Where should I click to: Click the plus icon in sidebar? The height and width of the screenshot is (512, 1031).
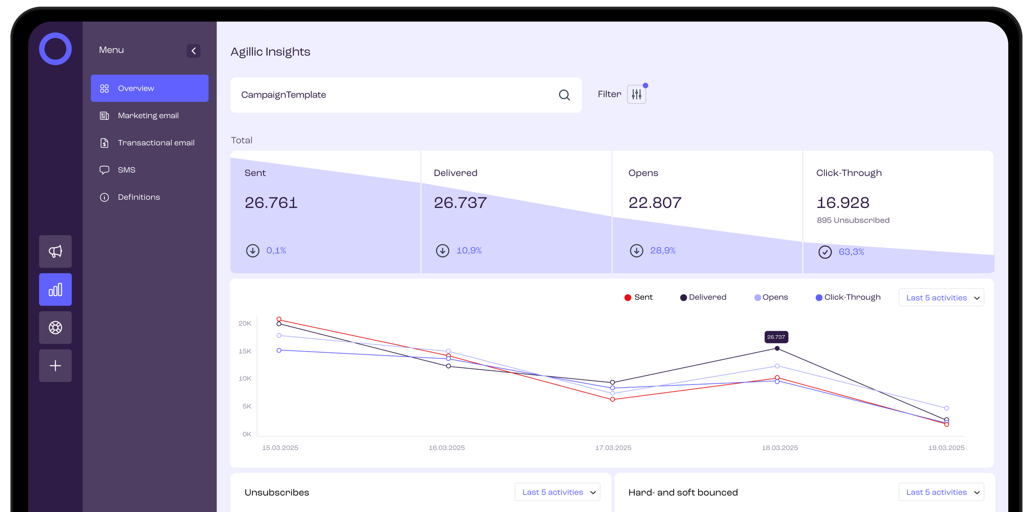click(55, 366)
